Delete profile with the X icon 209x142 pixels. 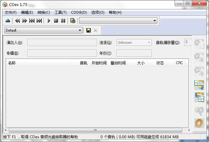[x=95, y=31]
